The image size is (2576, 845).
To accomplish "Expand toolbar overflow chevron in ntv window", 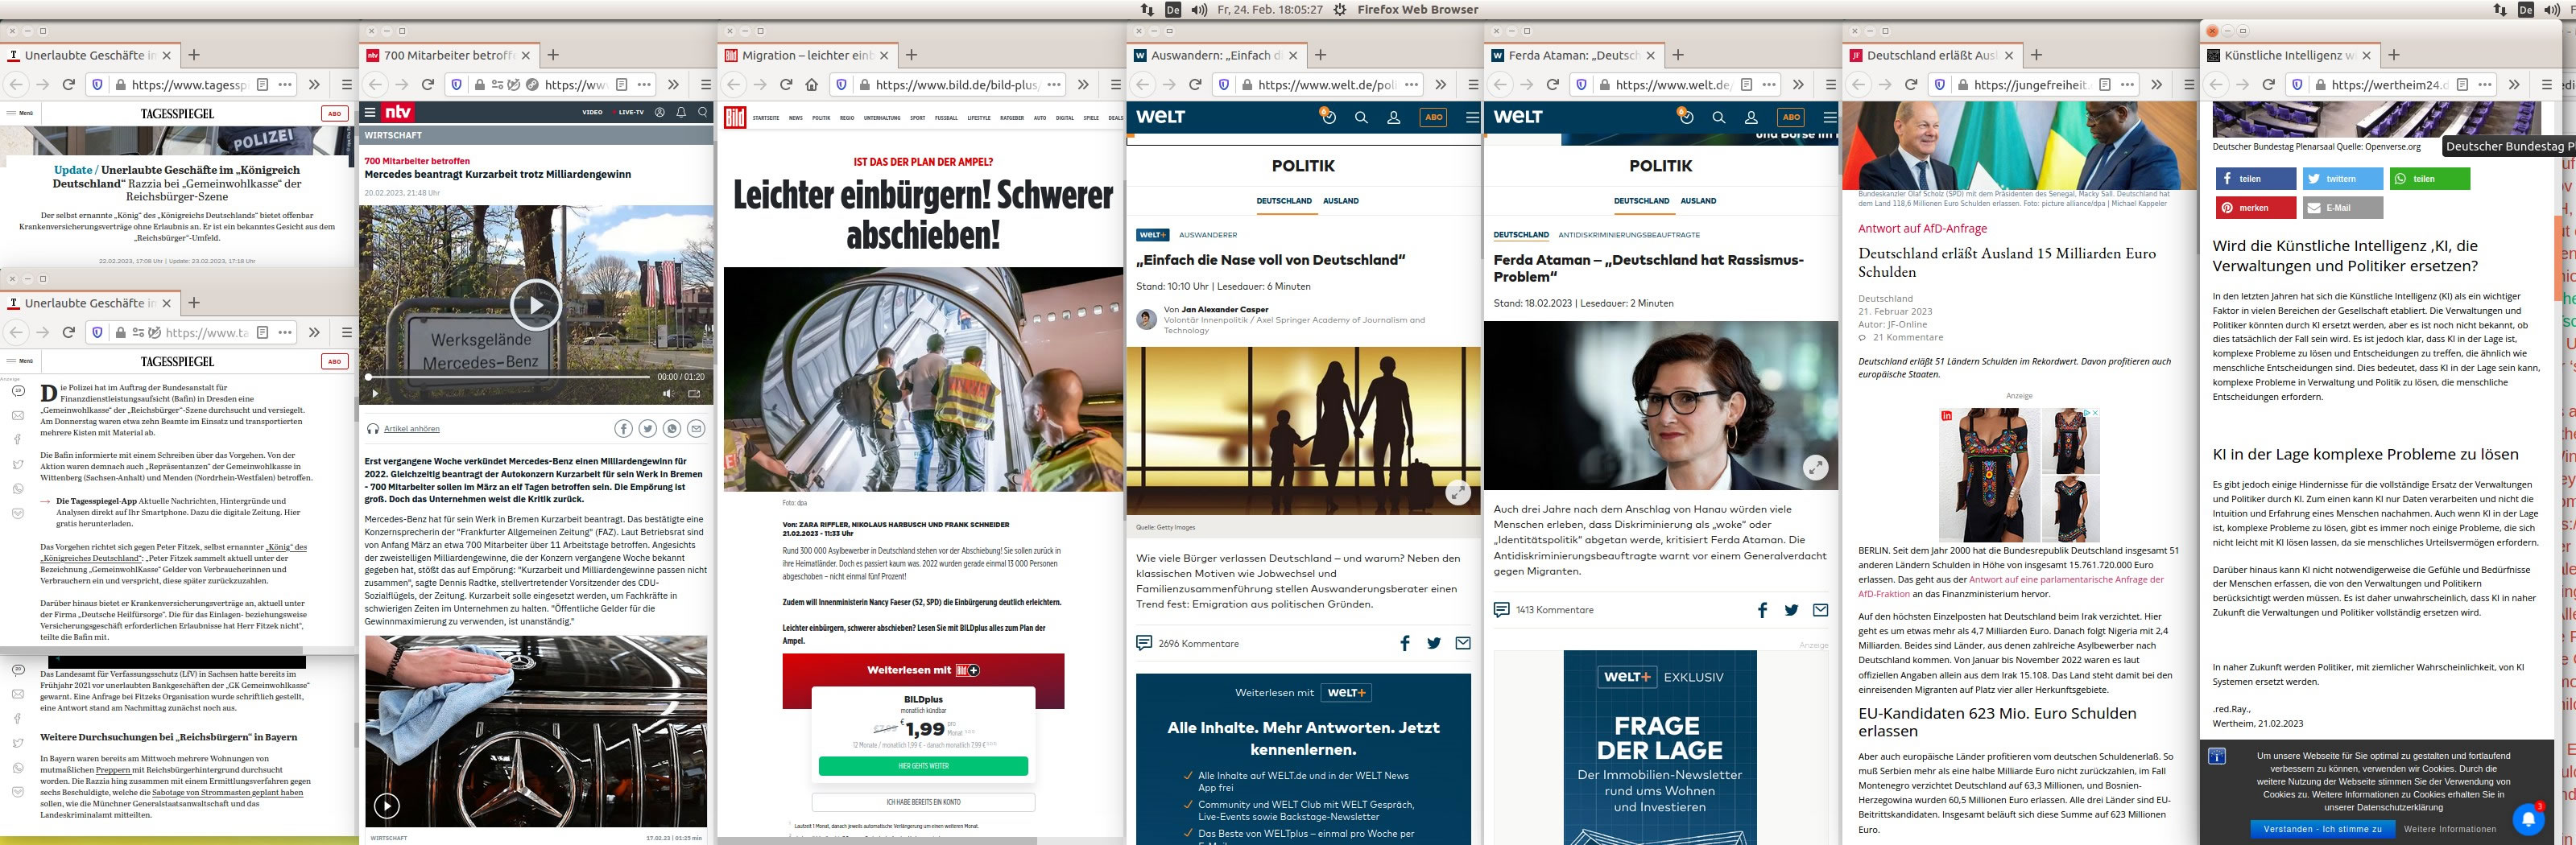I will (x=673, y=84).
